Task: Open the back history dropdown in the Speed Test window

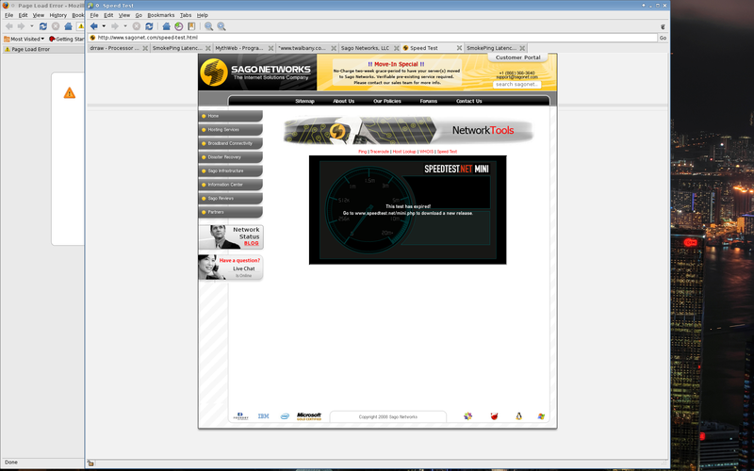Action: pyautogui.click(x=104, y=26)
